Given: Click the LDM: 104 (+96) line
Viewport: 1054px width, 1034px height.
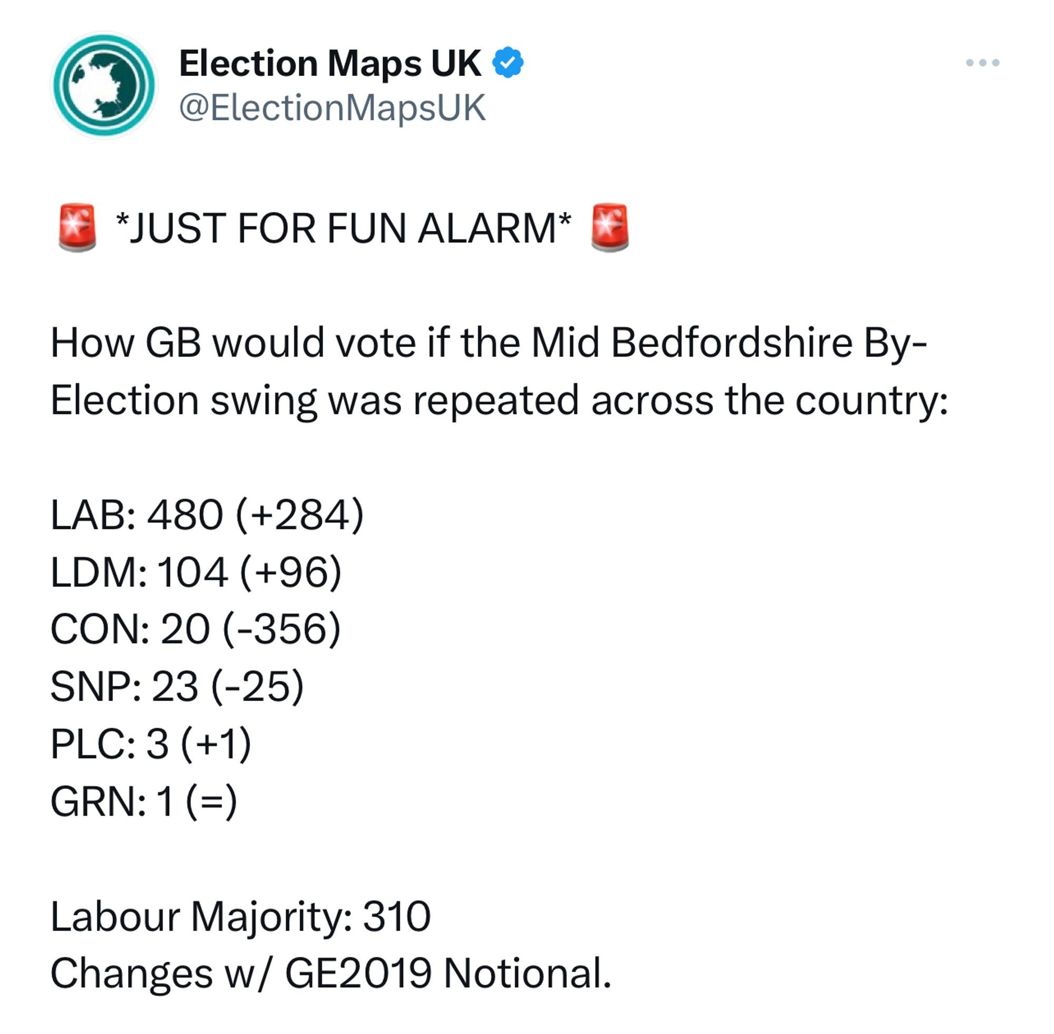Looking at the screenshot, I should [x=196, y=572].
